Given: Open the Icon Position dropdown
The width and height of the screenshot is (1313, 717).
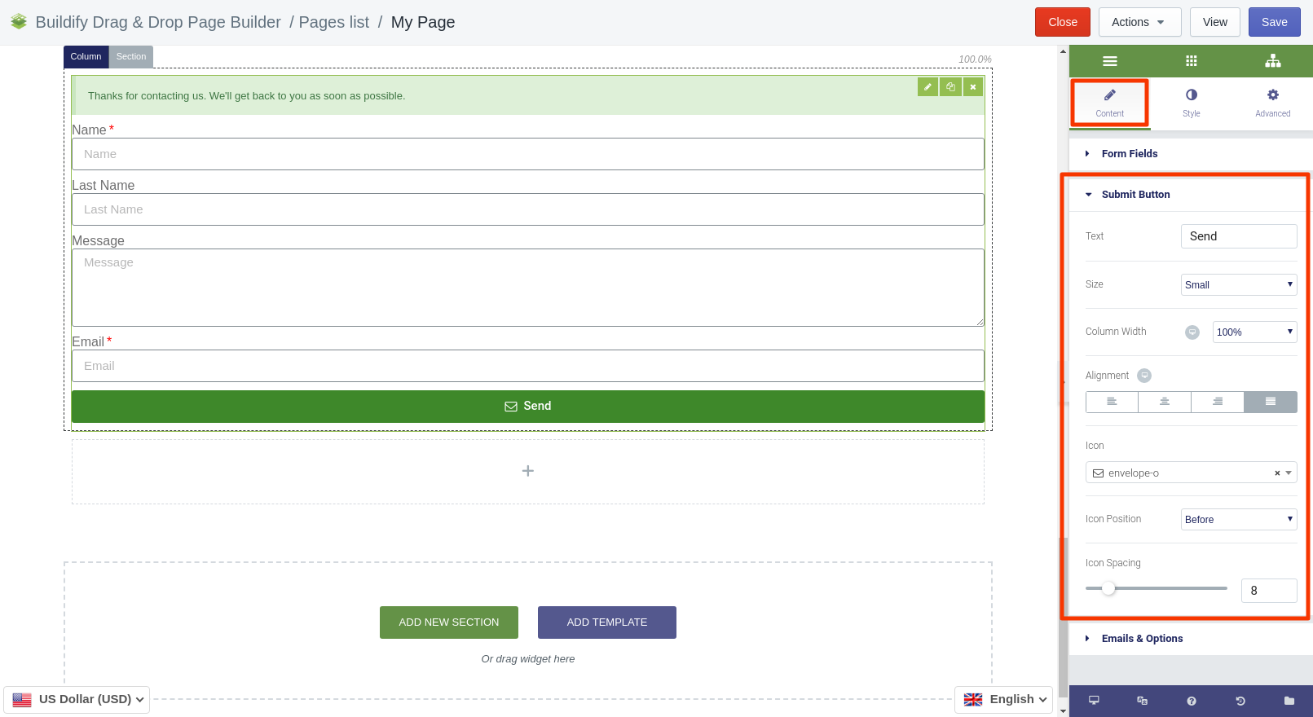Looking at the screenshot, I should (x=1238, y=519).
